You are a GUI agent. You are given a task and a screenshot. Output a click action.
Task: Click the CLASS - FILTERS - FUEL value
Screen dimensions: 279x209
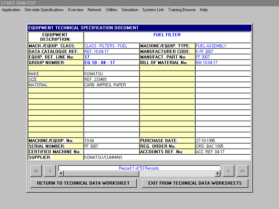[111, 46]
